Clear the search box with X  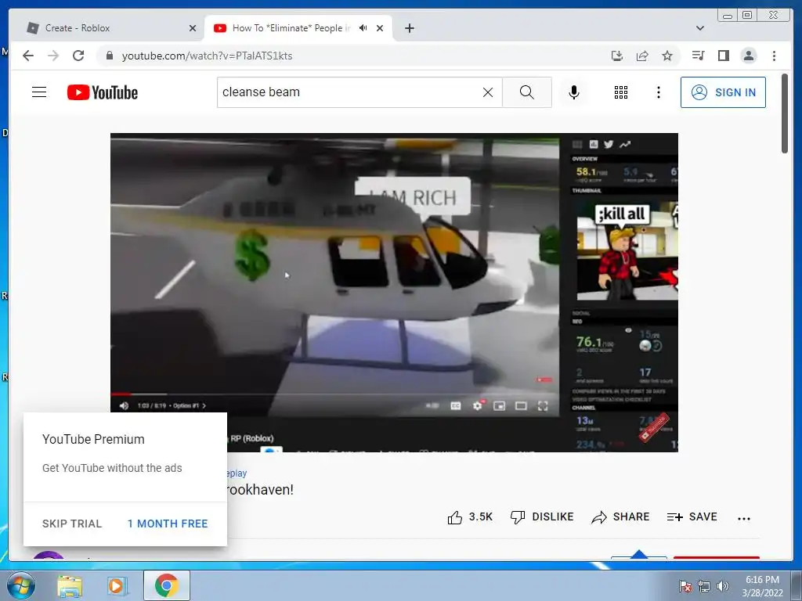pos(488,92)
